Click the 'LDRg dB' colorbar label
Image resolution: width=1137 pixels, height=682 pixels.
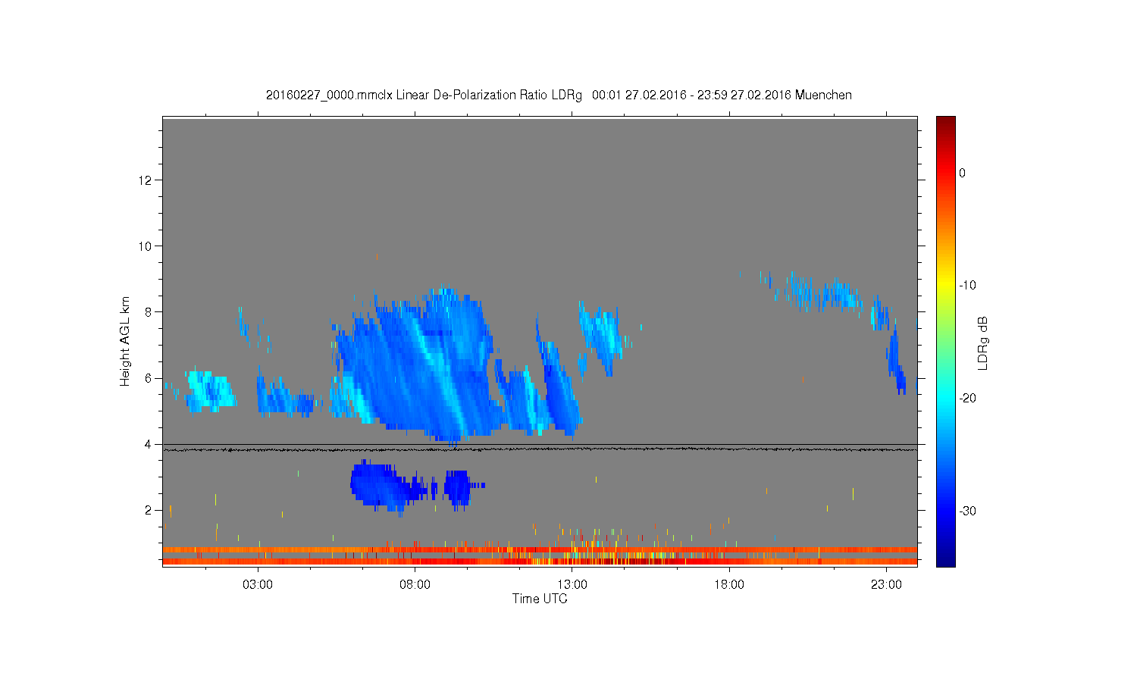coord(983,343)
